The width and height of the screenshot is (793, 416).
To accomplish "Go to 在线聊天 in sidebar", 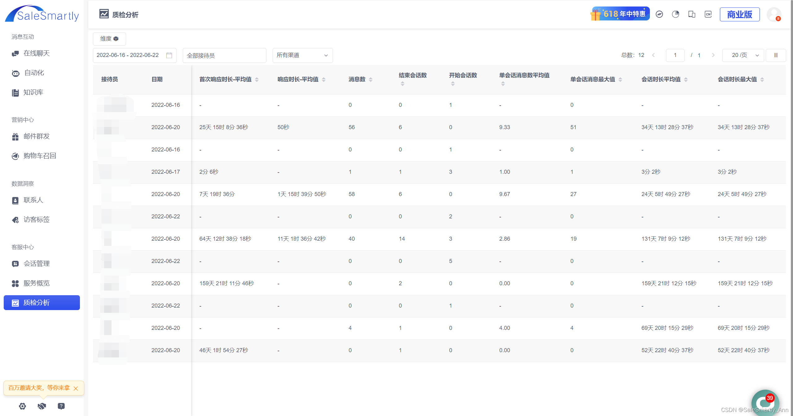I will tap(37, 53).
